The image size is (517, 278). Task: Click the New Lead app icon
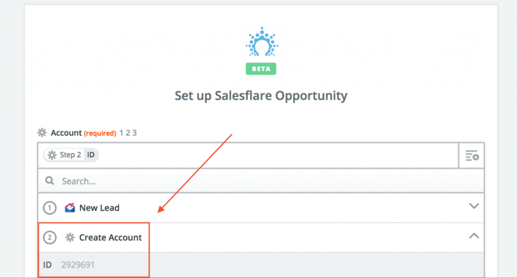point(70,208)
